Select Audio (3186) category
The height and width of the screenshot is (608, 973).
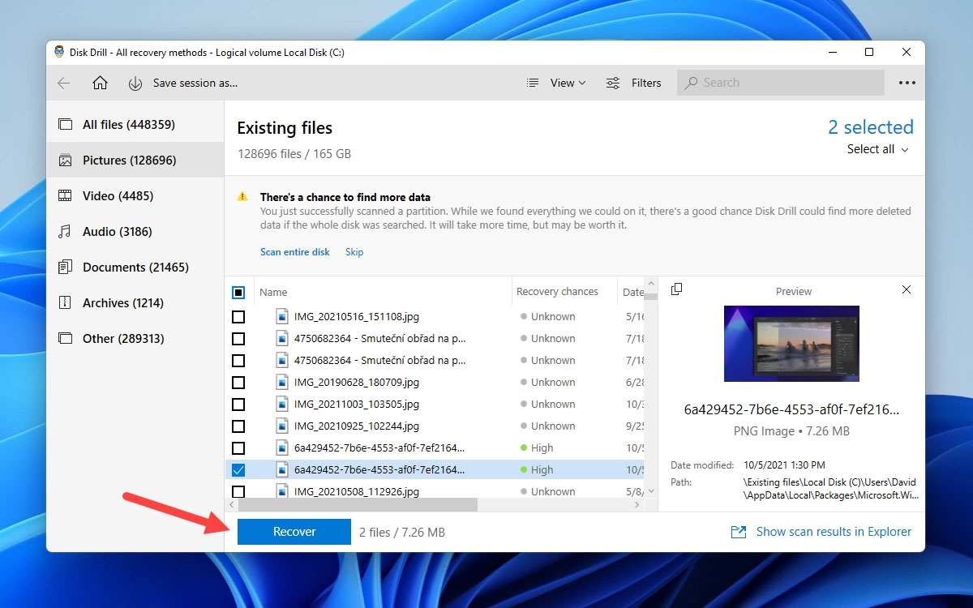coord(135,232)
